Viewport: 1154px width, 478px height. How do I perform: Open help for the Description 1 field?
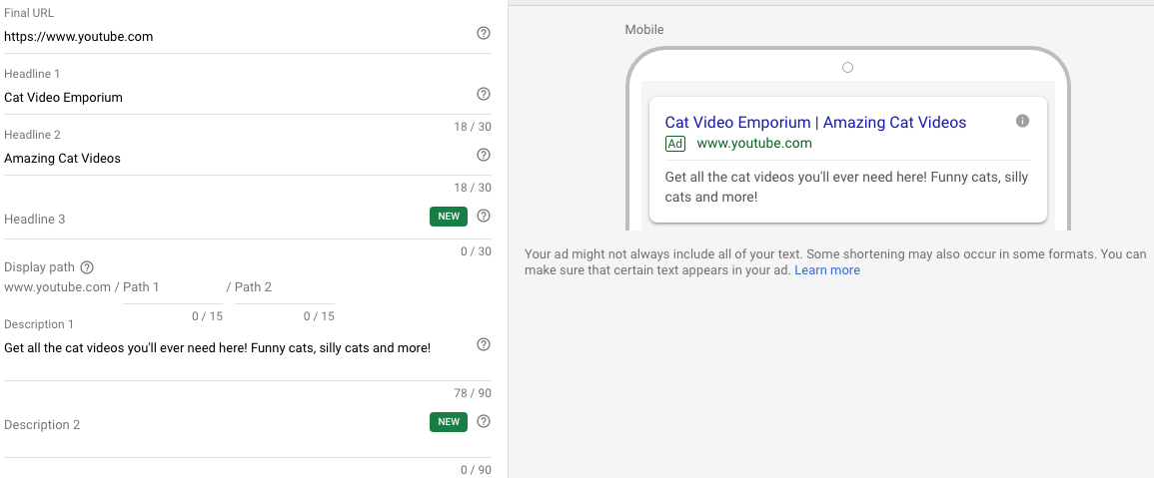click(484, 345)
